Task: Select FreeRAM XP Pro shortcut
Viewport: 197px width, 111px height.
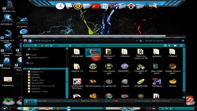Action: (141, 69)
